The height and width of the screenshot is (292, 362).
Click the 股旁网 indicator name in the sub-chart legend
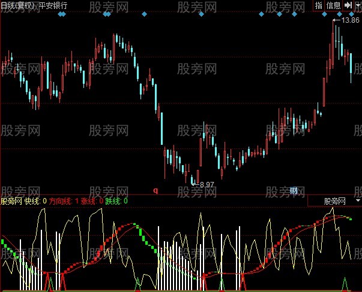[x=11, y=202]
